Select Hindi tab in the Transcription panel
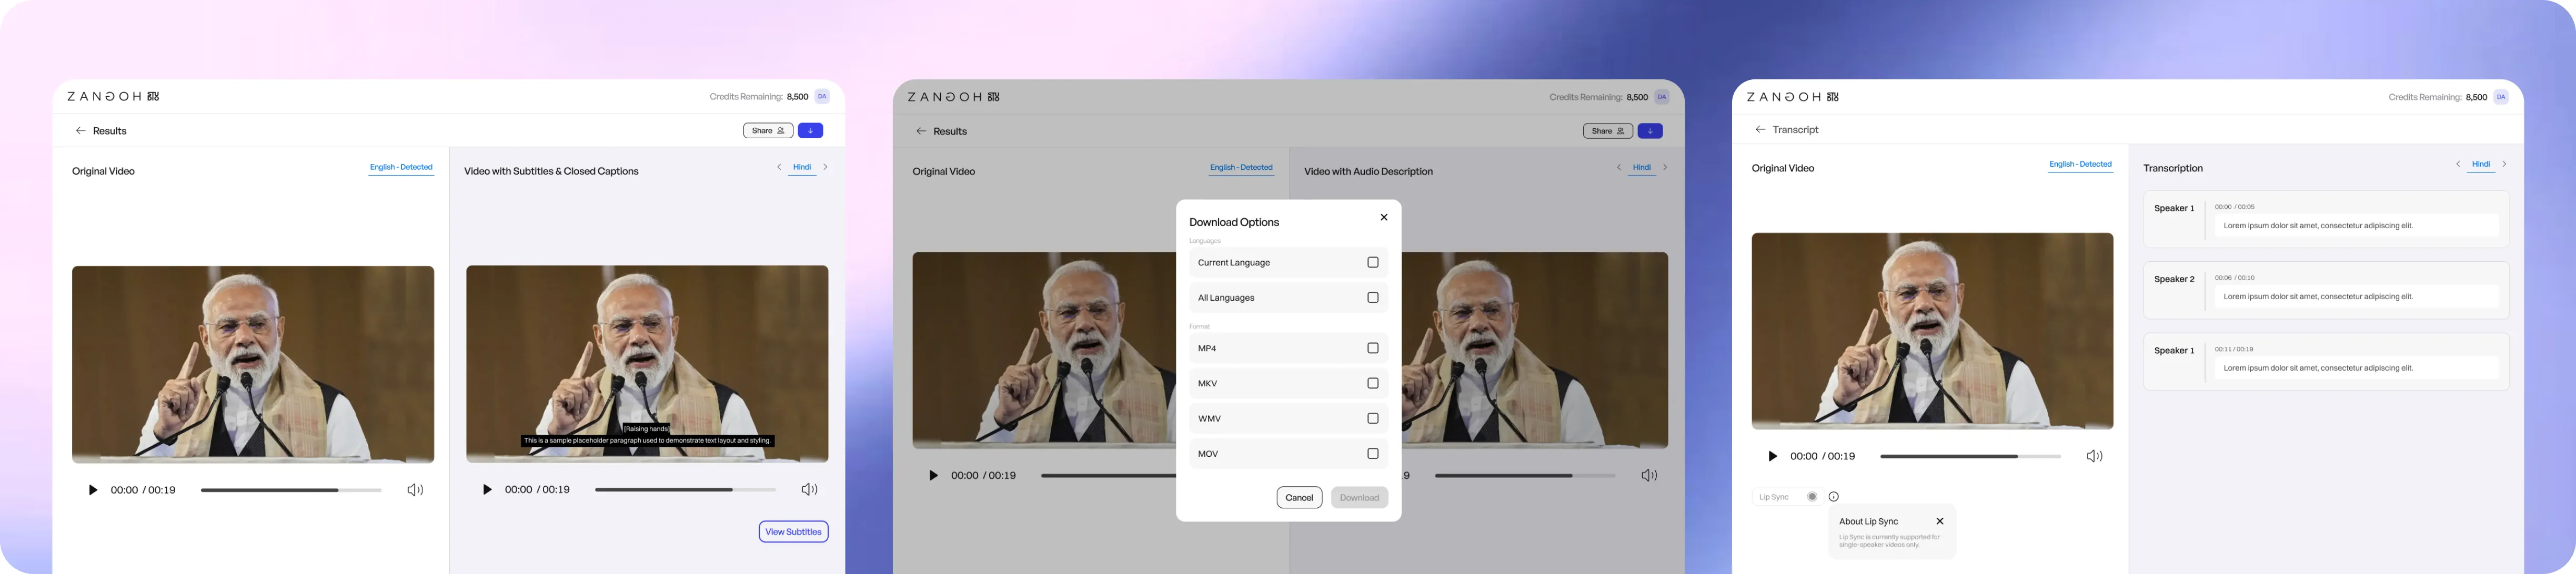This screenshot has width=2576, height=574. 2481,165
